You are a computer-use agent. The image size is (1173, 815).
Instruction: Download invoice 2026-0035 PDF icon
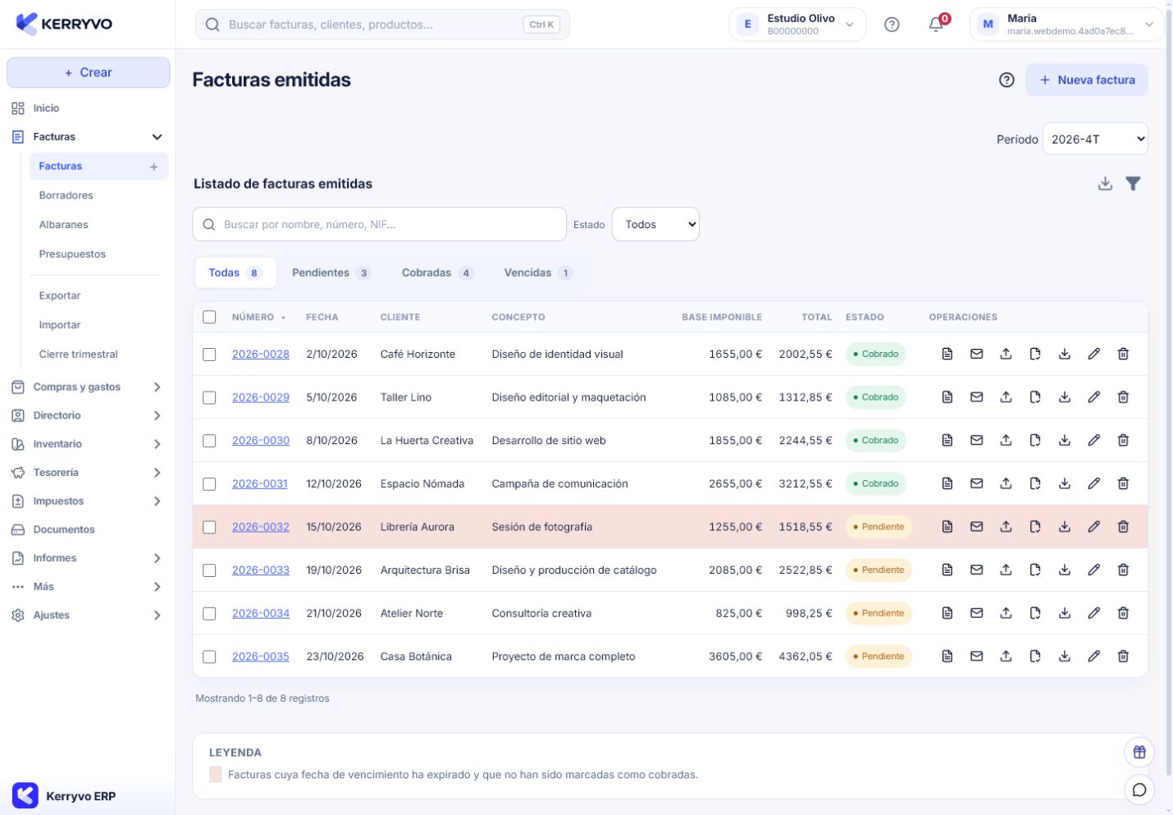pos(1064,656)
